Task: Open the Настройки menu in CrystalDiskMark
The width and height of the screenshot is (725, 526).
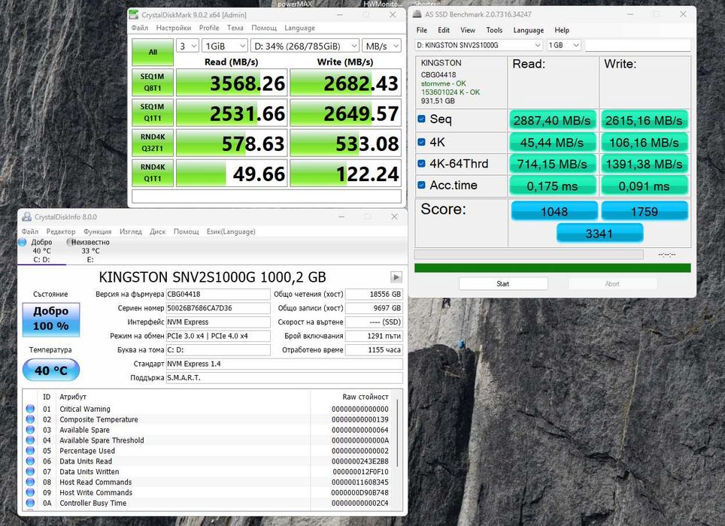Action: coord(174,28)
